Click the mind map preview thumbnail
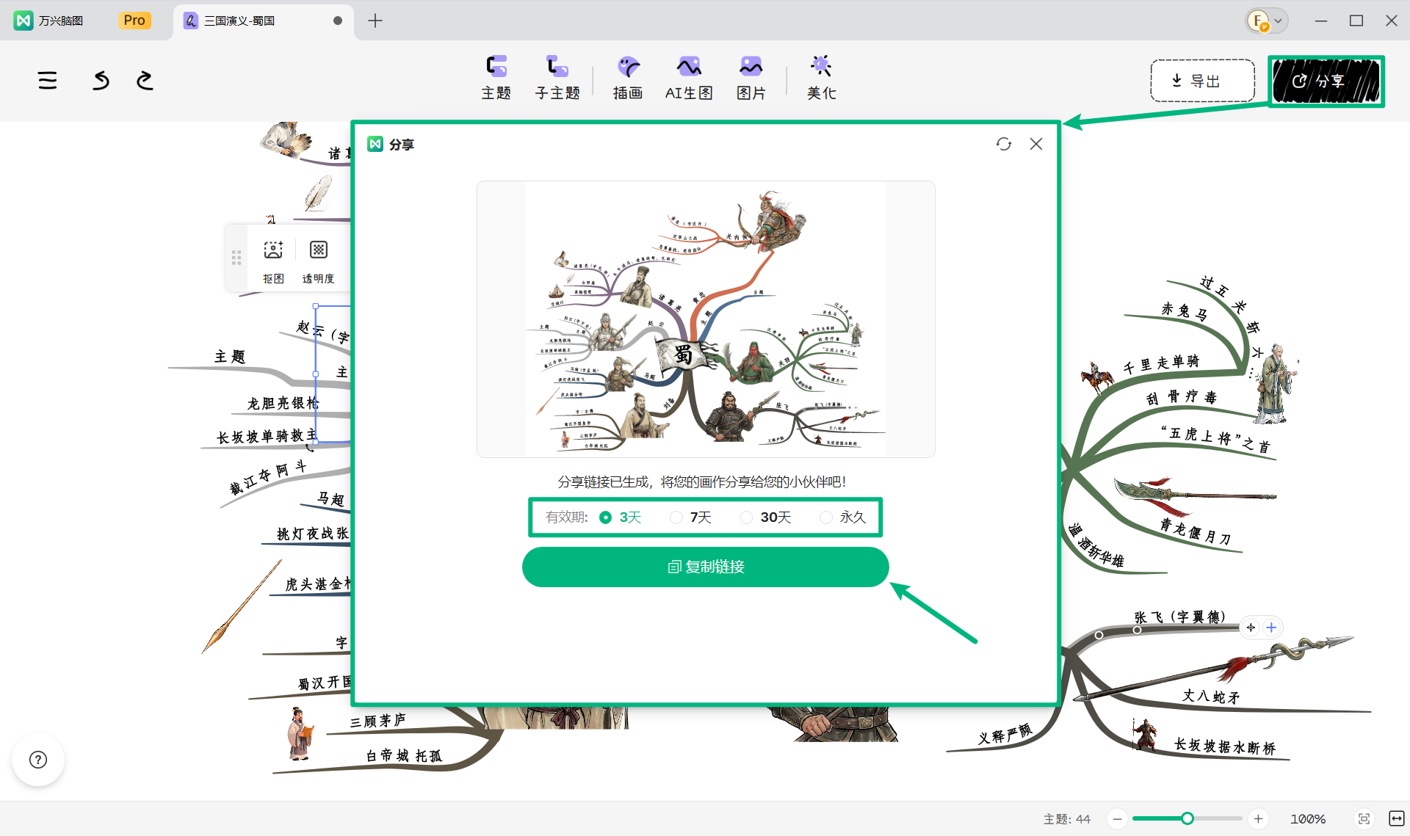The image size is (1410, 836). click(706, 319)
